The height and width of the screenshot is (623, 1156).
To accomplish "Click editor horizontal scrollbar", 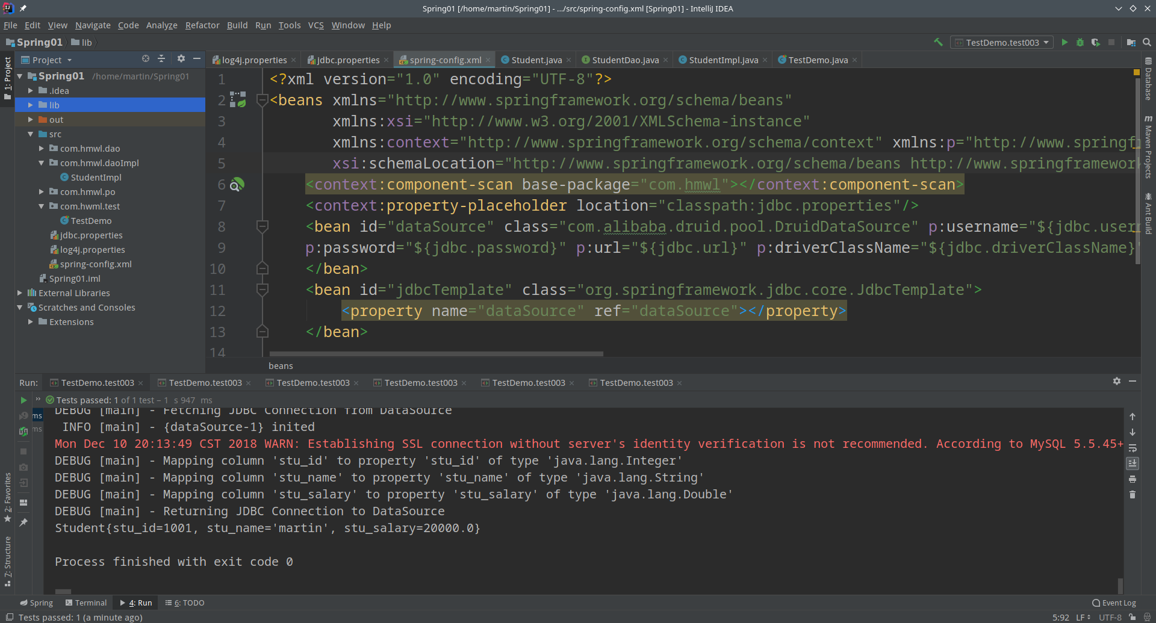I will click(x=436, y=354).
